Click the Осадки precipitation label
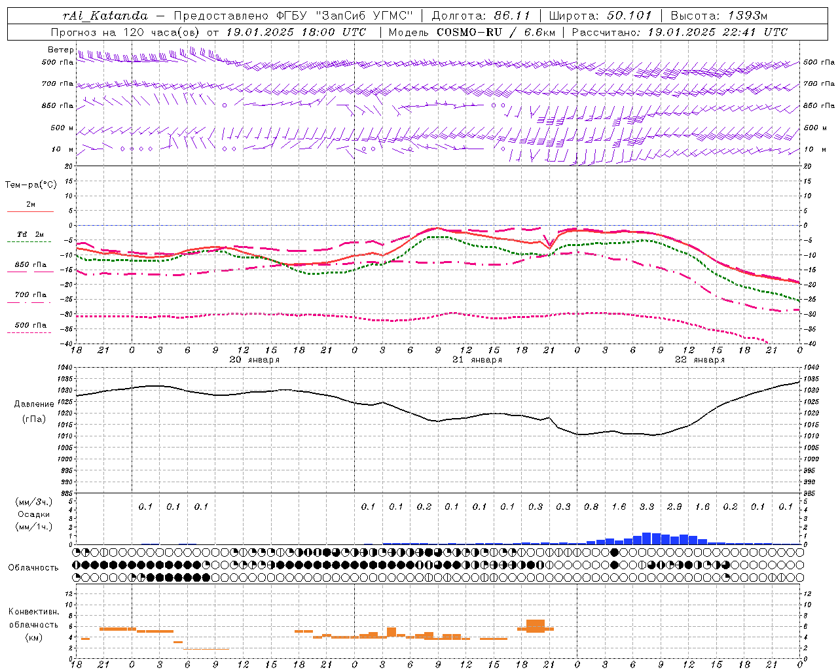The width and height of the screenshot is (838, 670). pos(34,514)
